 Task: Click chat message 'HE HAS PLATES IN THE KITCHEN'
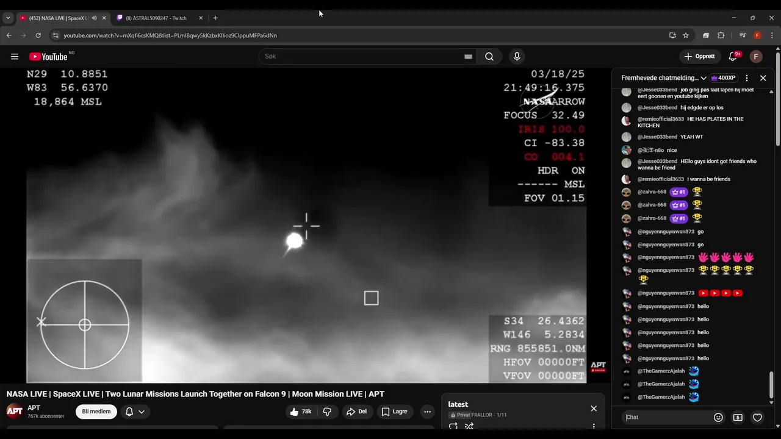(x=691, y=122)
